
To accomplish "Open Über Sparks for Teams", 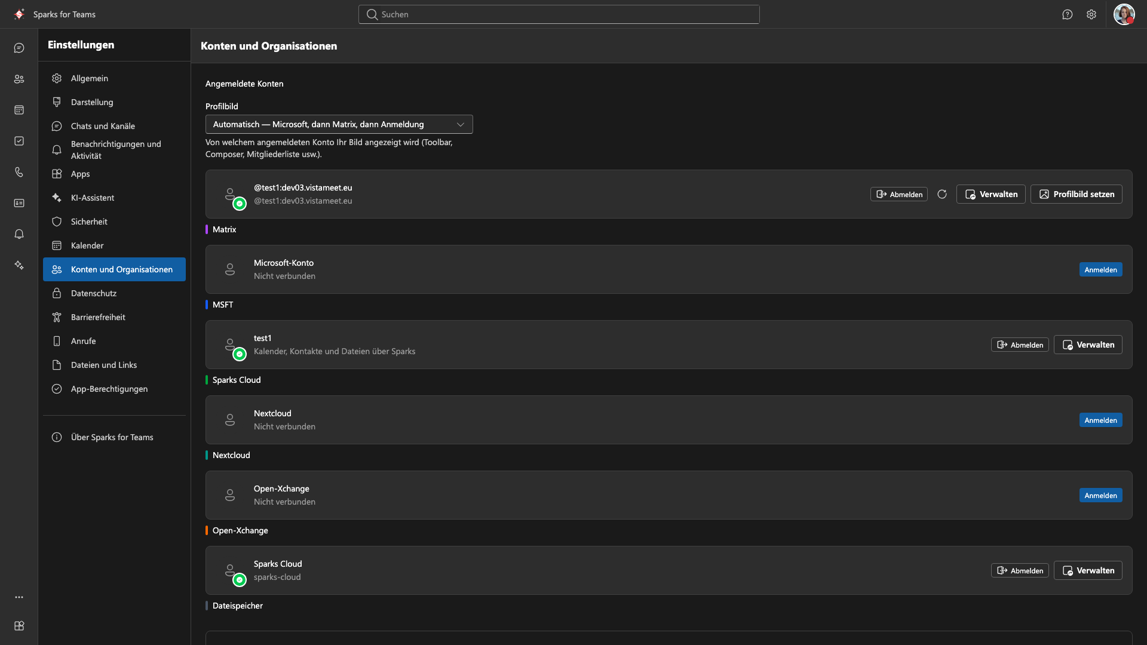I will point(114,437).
